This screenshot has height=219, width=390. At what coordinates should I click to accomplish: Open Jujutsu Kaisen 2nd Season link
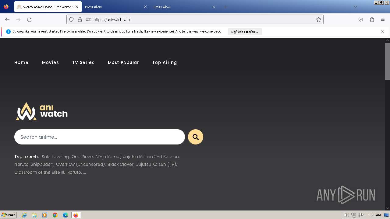click(151, 157)
